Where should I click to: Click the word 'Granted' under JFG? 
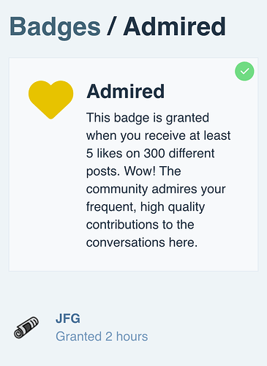(x=78, y=337)
